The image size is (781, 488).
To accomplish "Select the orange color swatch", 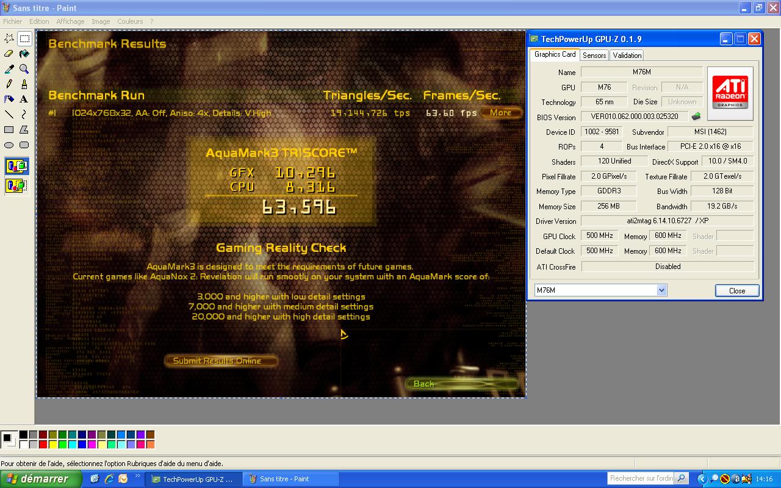I will [150, 445].
